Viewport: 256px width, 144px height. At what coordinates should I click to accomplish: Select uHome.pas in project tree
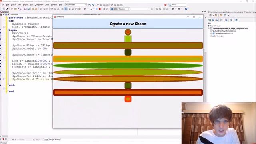[219, 36]
